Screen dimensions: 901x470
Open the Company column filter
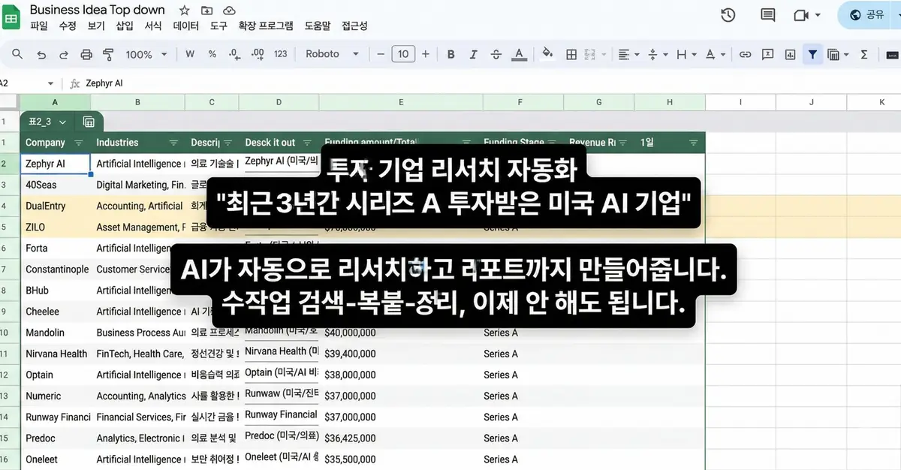(x=79, y=143)
